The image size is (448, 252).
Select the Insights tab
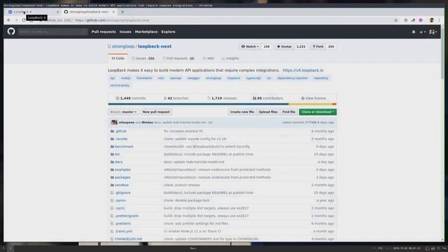[230, 58]
